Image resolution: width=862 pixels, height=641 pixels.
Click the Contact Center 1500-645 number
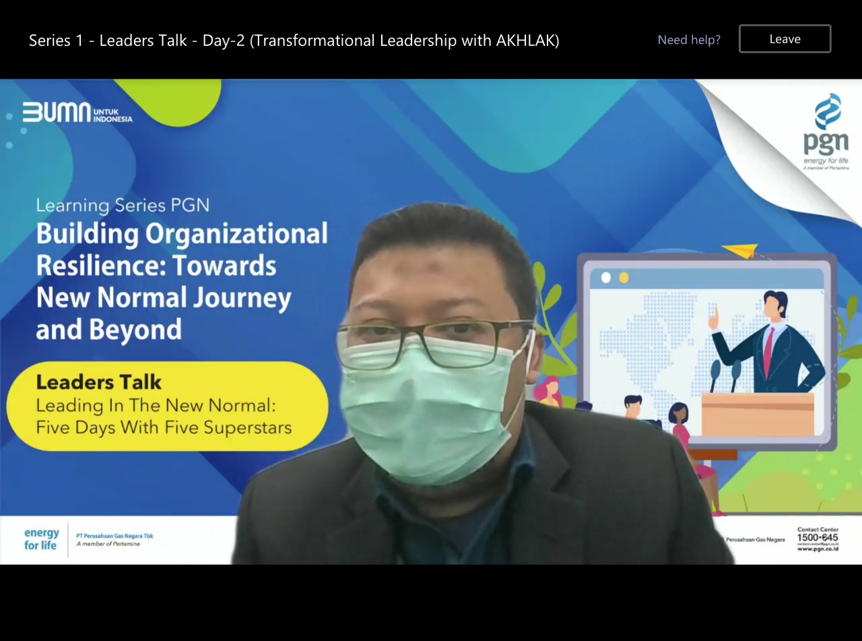coord(818,537)
